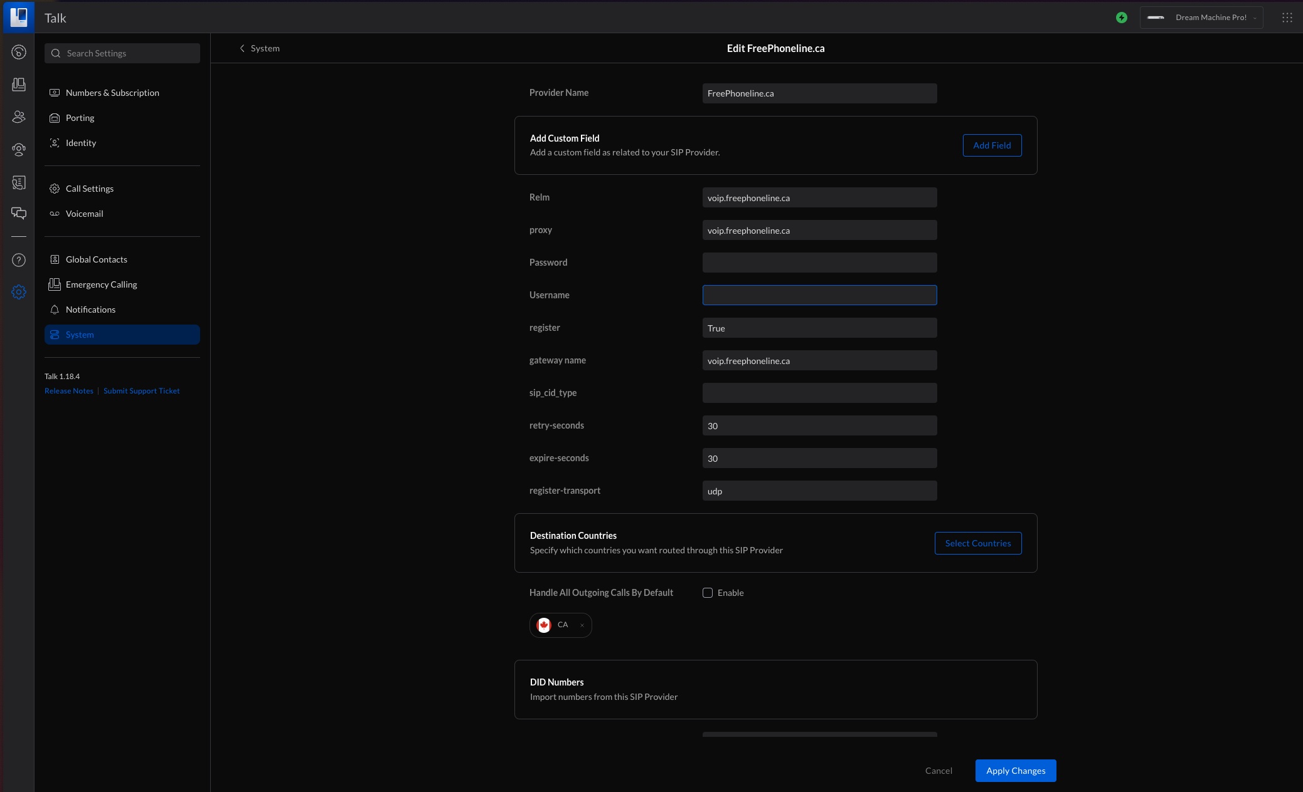Open the operator headset icon in left rail
Screen dimensions: 1303x792
pyautogui.click(x=19, y=149)
